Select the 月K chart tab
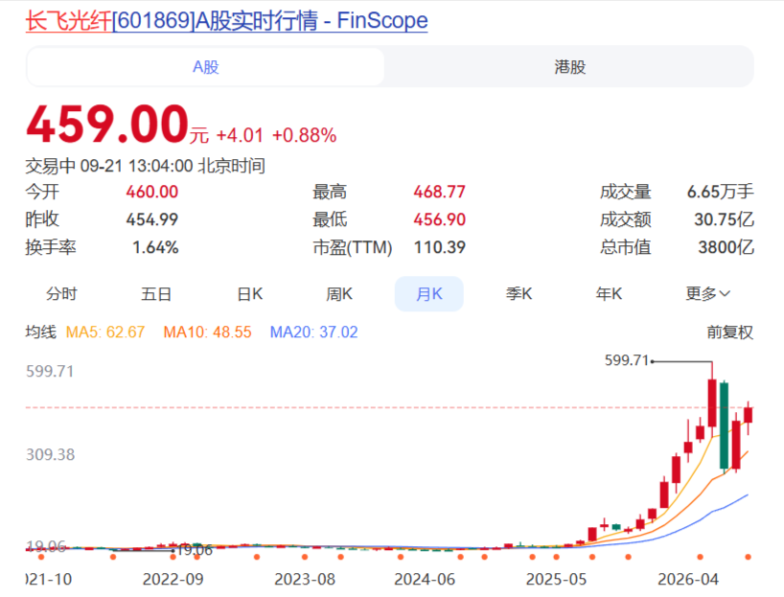The height and width of the screenshot is (597, 784). point(429,294)
